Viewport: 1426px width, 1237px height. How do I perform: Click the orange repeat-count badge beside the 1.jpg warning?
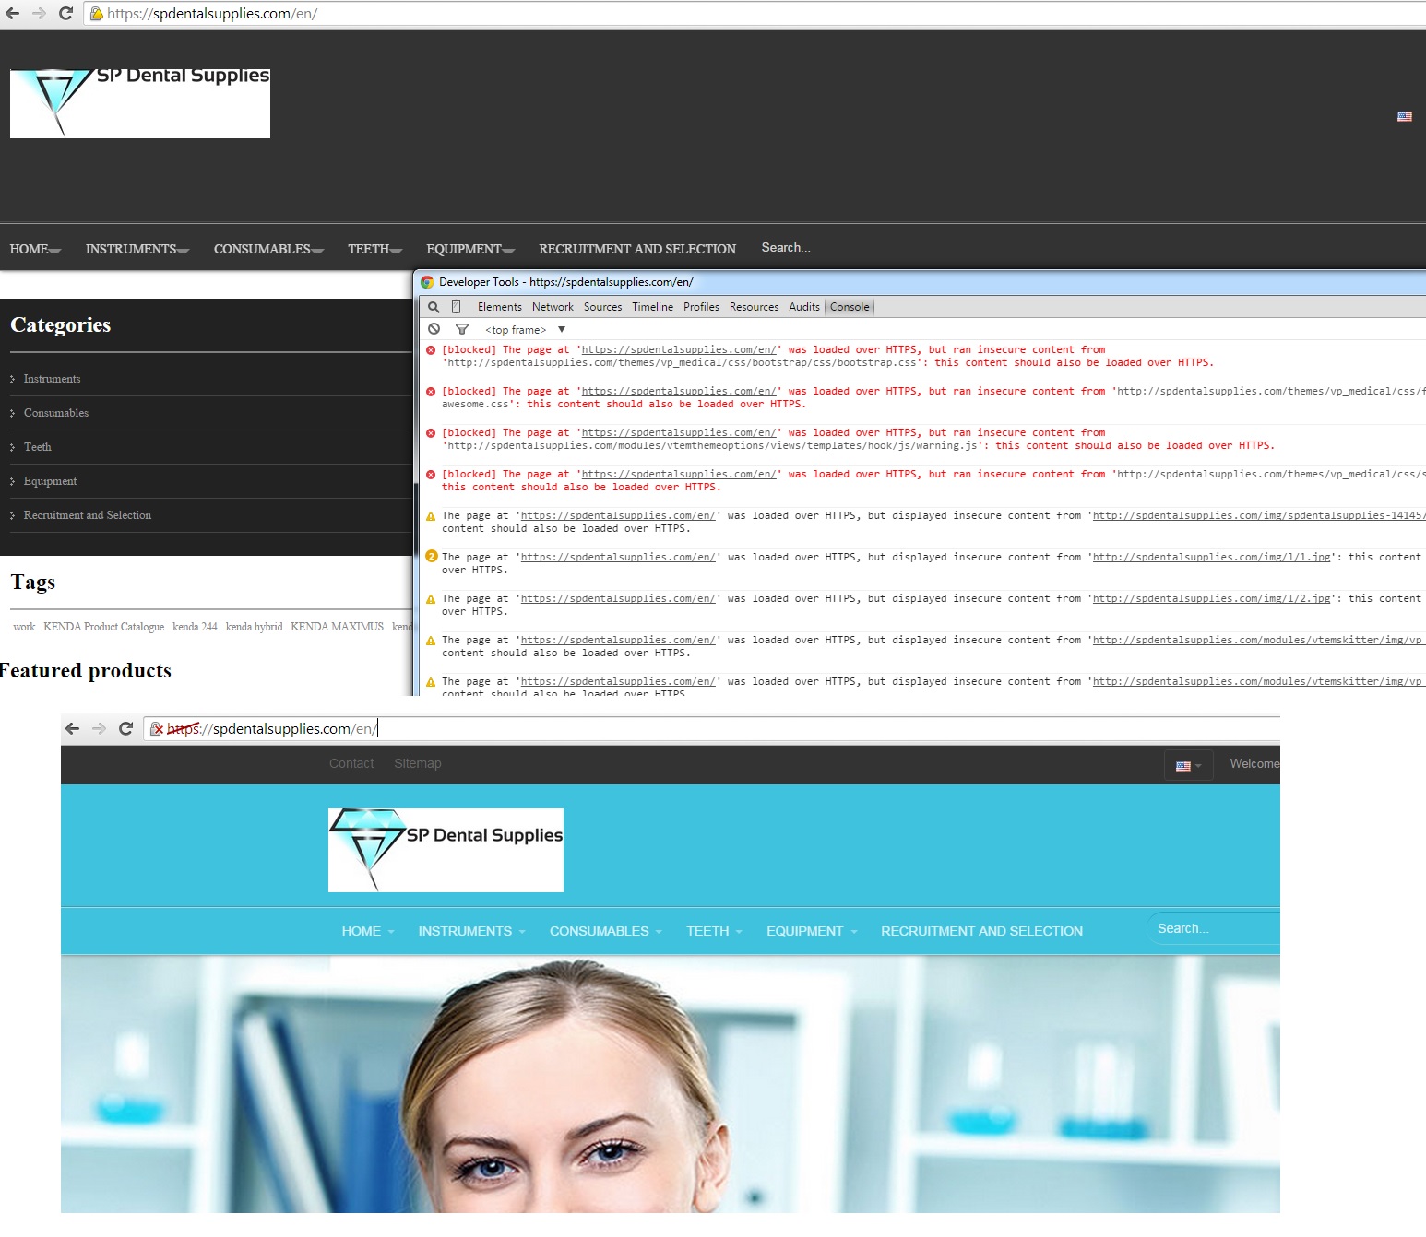coord(431,557)
